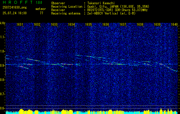
Task: Click time marker 1631
Action: click(x=20, y=24)
